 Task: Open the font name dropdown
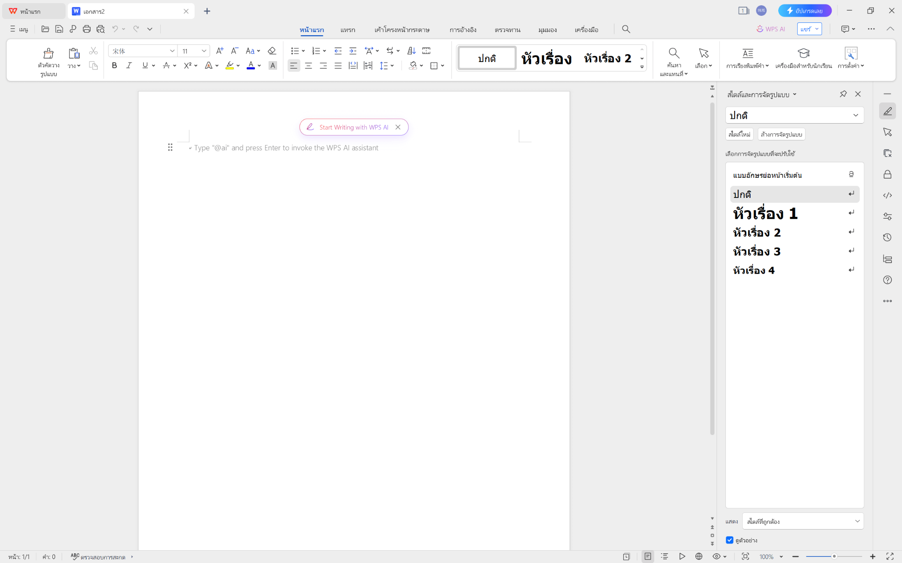pos(172,51)
